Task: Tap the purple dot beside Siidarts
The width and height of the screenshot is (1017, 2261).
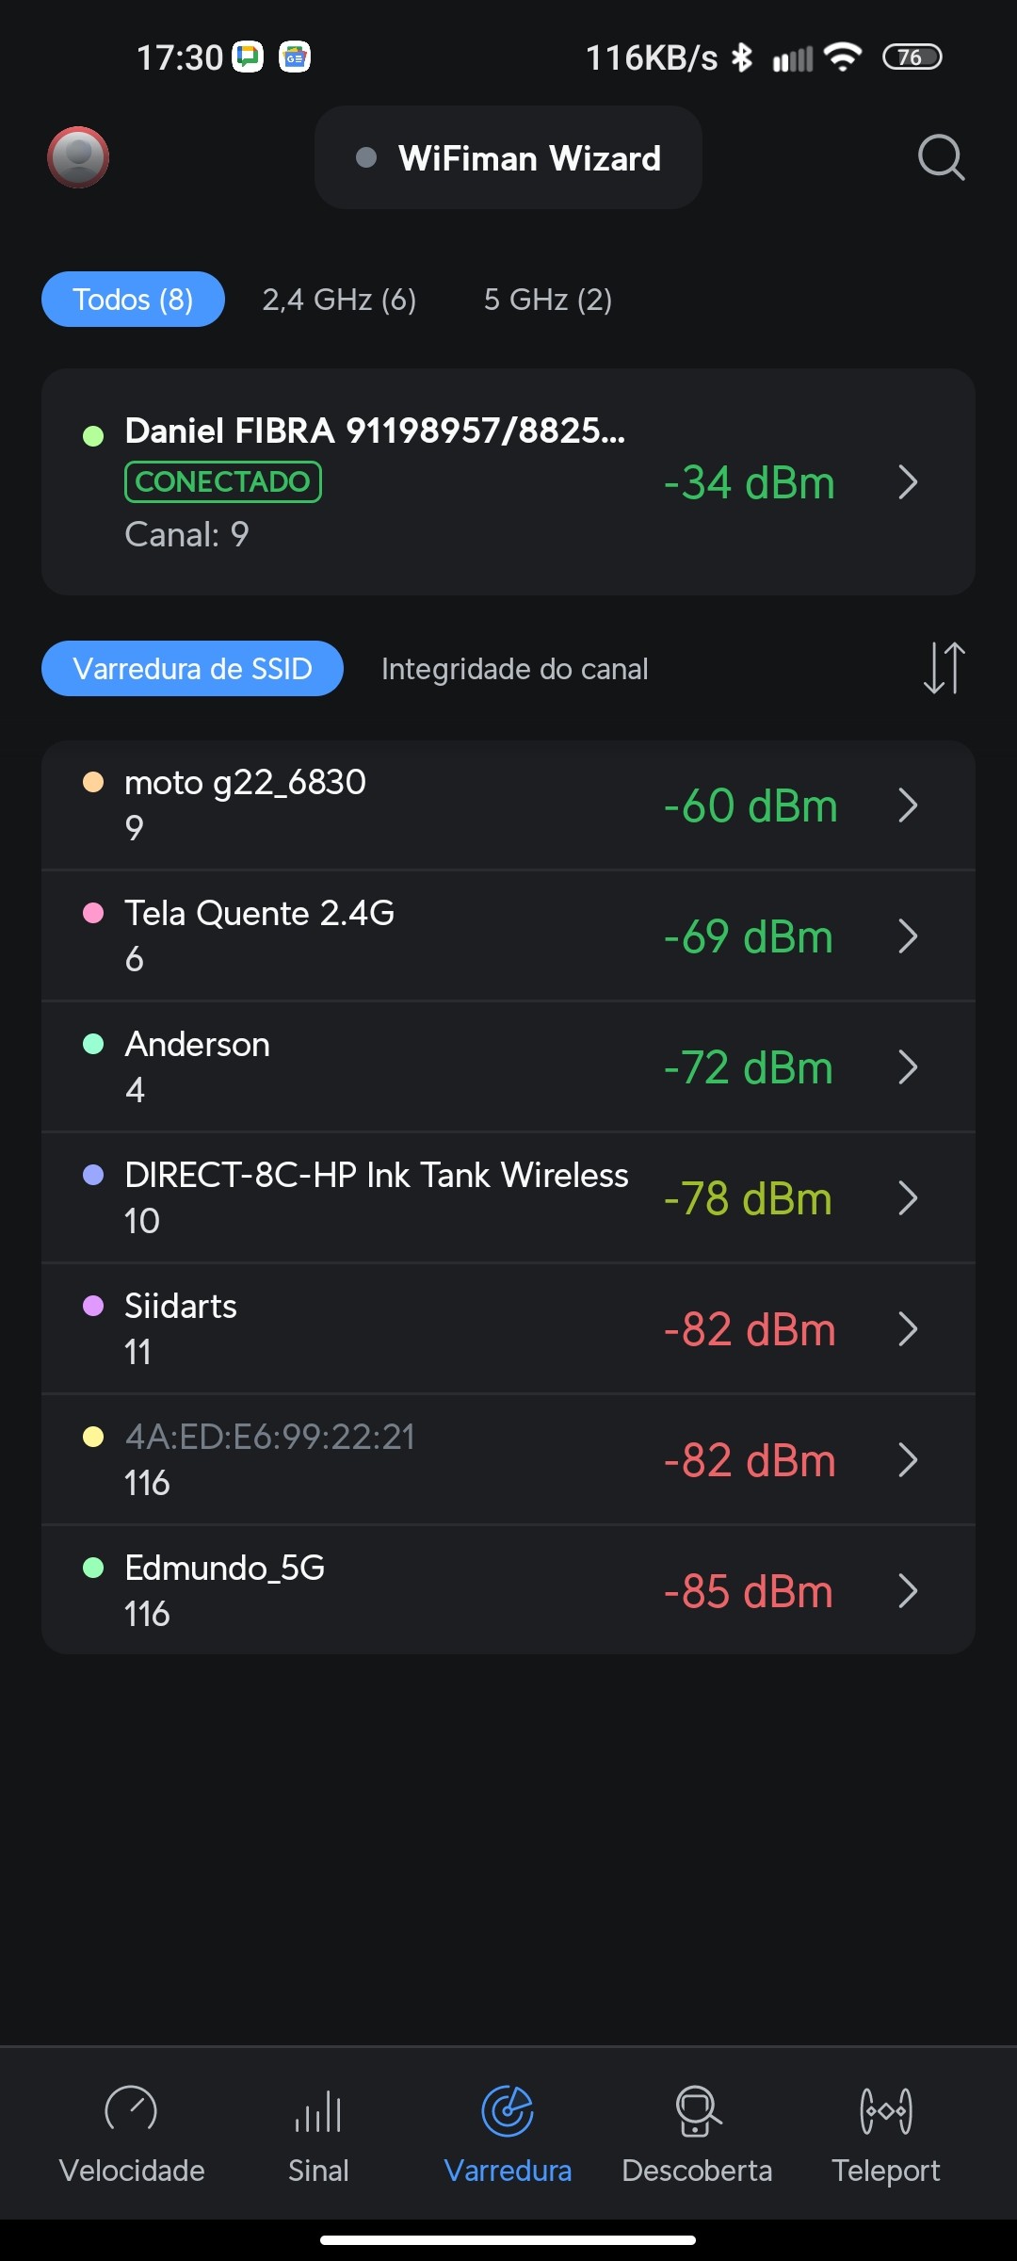Action: point(93,1306)
